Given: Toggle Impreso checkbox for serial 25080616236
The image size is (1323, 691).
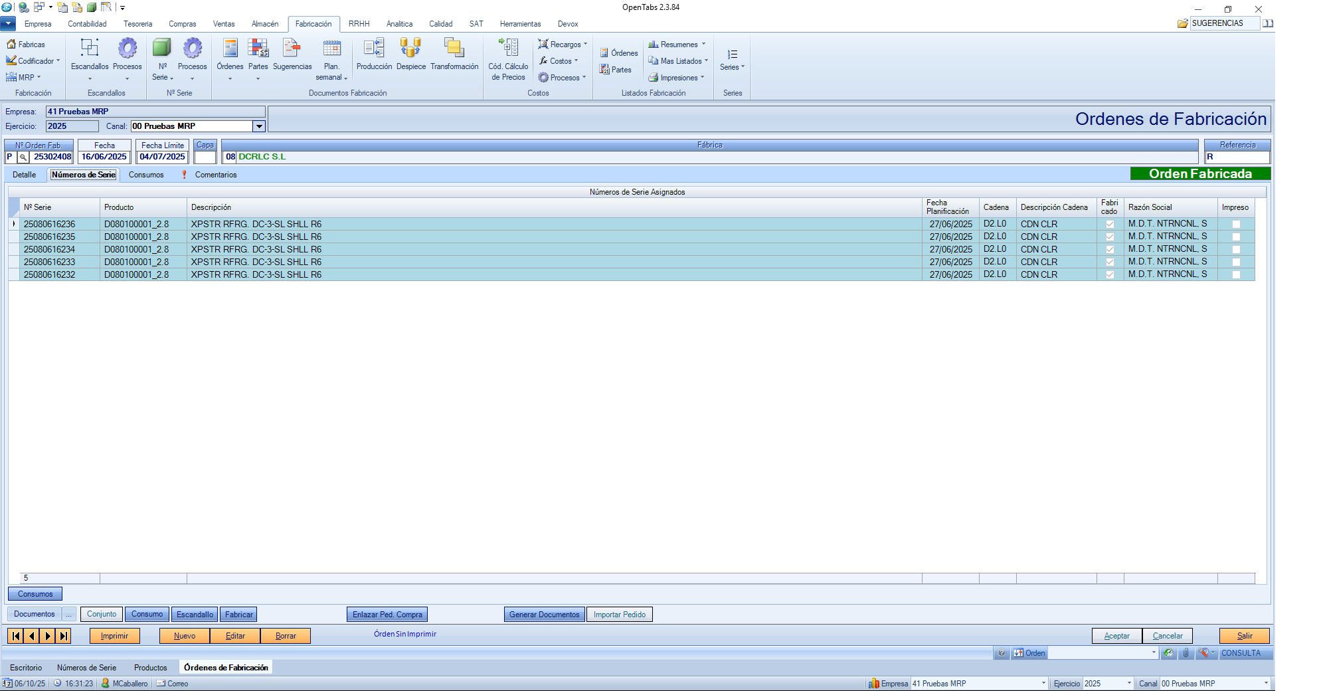Looking at the screenshot, I should click(1236, 225).
